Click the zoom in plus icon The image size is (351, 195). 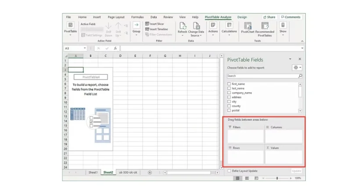(290, 178)
